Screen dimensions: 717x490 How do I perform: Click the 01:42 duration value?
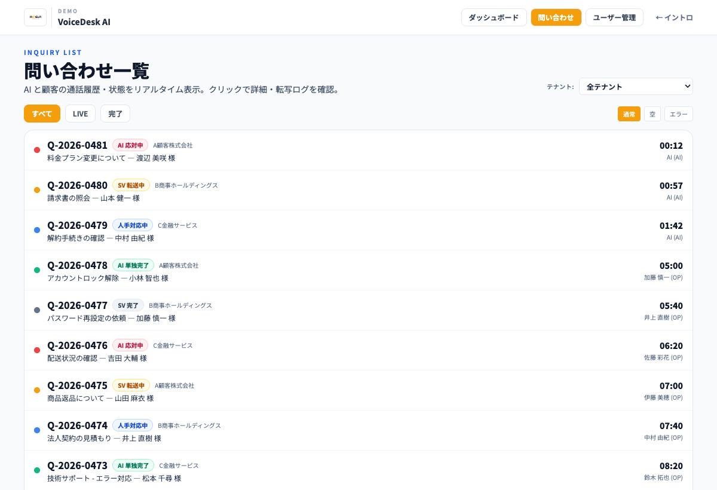tap(671, 226)
